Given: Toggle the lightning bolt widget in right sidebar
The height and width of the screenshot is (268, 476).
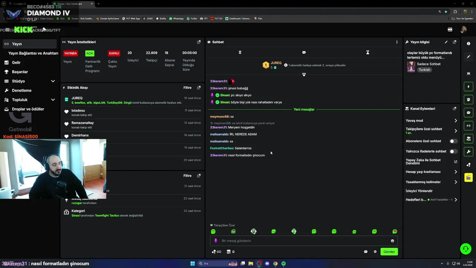Looking at the screenshot, I should point(469,87).
